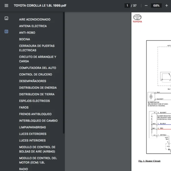Open the AIRE ACONDICIONADO bookmark
Image resolution: width=171 pixels, height=171 pixels.
[34, 19]
